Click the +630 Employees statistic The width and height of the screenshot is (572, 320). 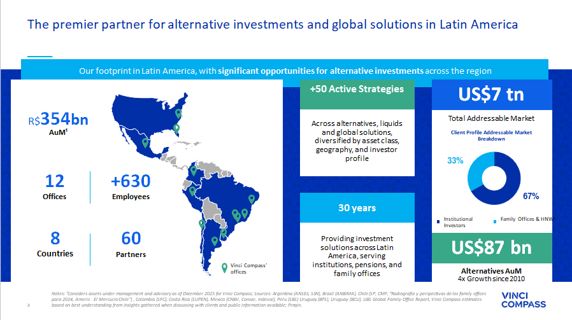[x=131, y=186]
